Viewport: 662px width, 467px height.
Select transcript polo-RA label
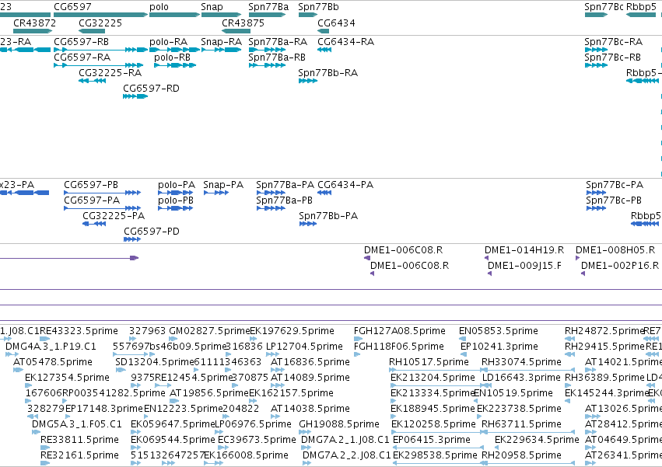click(169, 42)
